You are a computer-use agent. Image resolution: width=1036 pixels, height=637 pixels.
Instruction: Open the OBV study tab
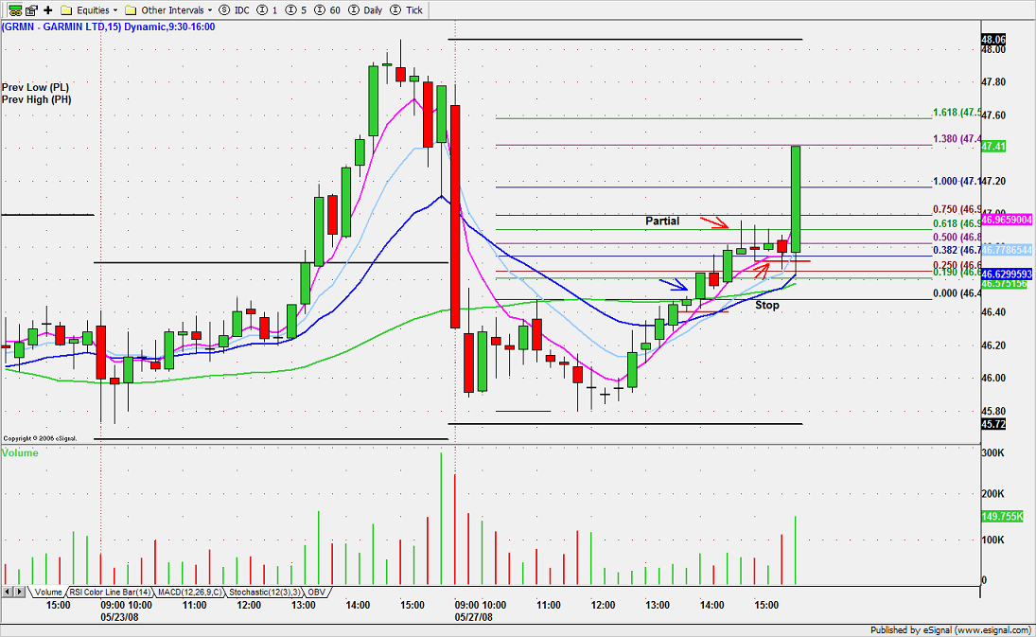317,593
